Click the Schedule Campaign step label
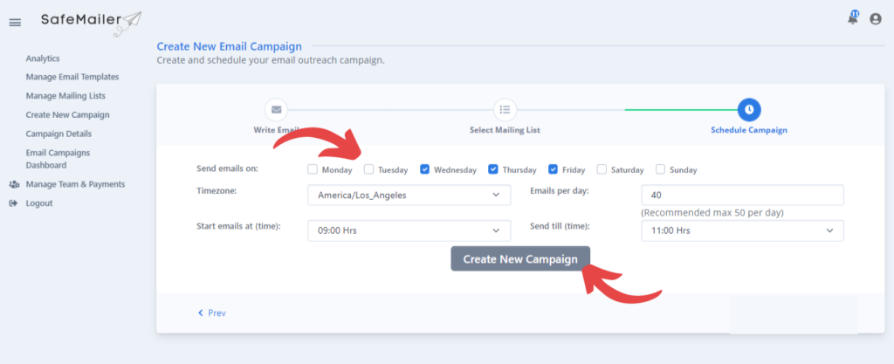Image resolution: width=894 pixels, height=364 pixels. 748,130
